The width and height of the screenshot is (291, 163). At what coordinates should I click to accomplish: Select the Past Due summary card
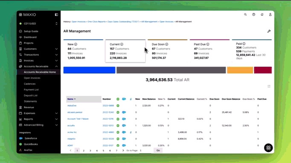coord(210,51)
